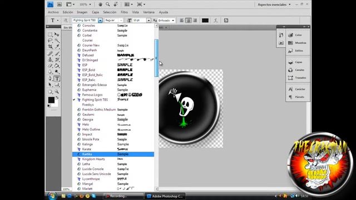The height and width of the screenshot is (200, 356).
Task: Center the text alignment
Action: pos(188,21)
